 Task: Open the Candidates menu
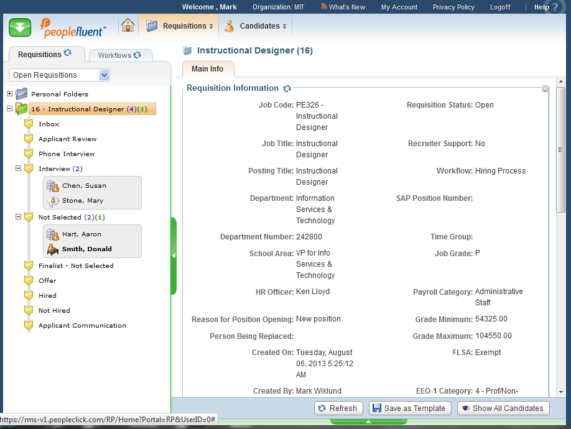tap(256, 26)
